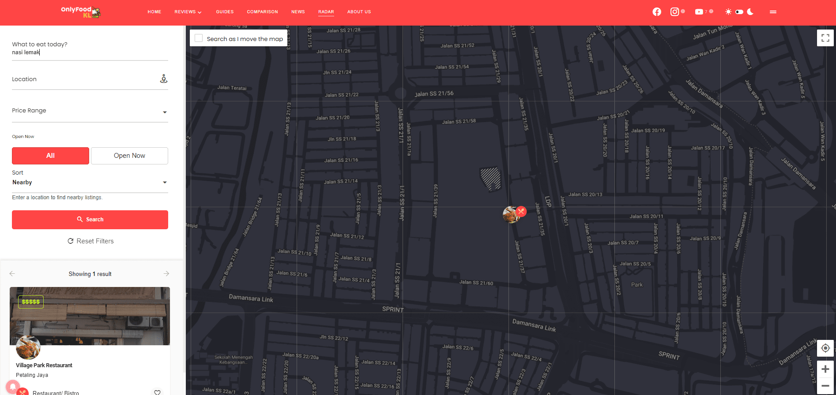Open the Sort dropdown showing Nearby

(x=90, y=183)
